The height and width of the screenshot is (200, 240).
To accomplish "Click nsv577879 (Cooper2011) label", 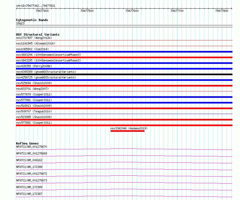I will pos(34,94).
